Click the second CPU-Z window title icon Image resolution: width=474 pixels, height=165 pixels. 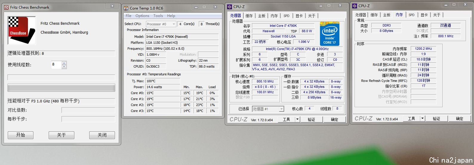pyautogui.click(x=355, y=6)
